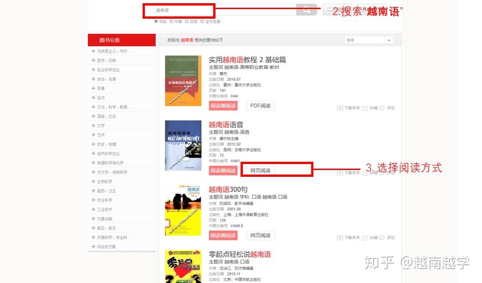Viewport: 482px width, 283px height.
Task: Click 网页阅读 for 越南语300句
Action: pos(261,236)
